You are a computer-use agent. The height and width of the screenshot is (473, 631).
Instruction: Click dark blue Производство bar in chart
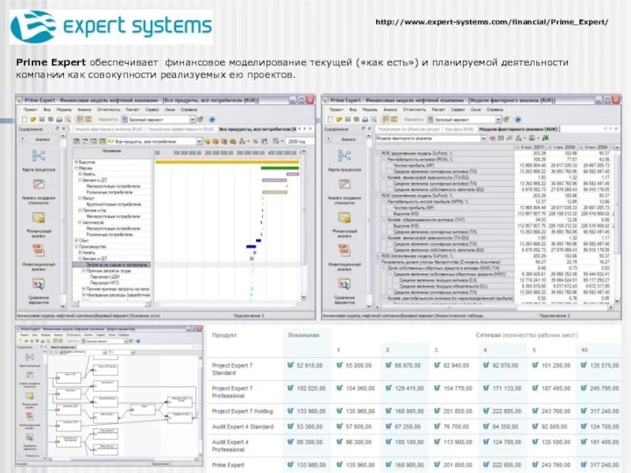coord(251,247)
